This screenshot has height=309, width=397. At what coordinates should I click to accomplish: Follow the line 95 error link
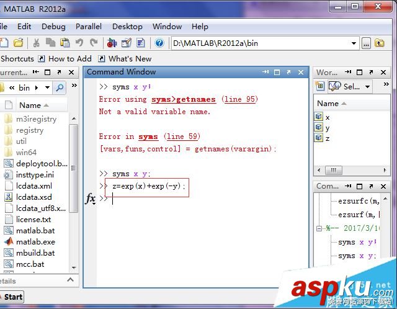(239, 99)
